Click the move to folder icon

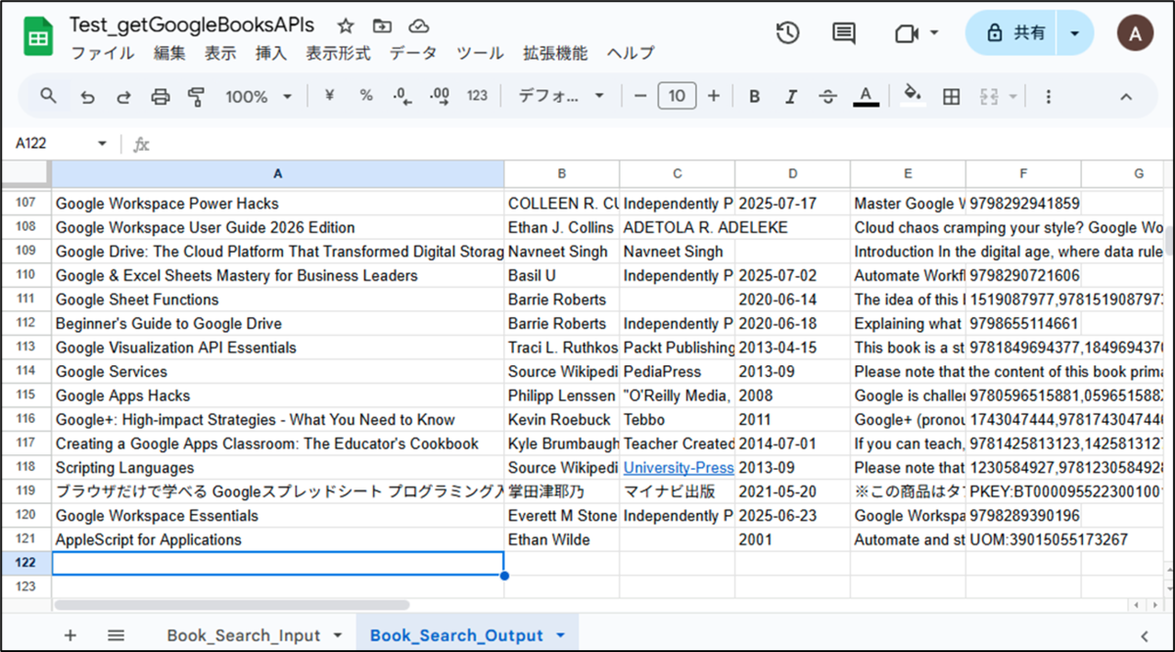382,26
